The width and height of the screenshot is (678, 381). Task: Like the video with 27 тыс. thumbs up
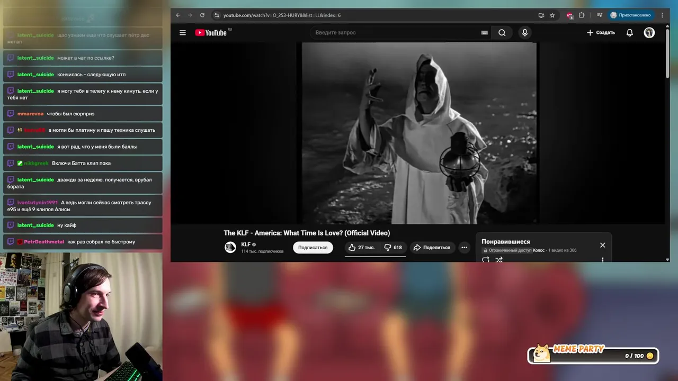[x=361, y=247]
